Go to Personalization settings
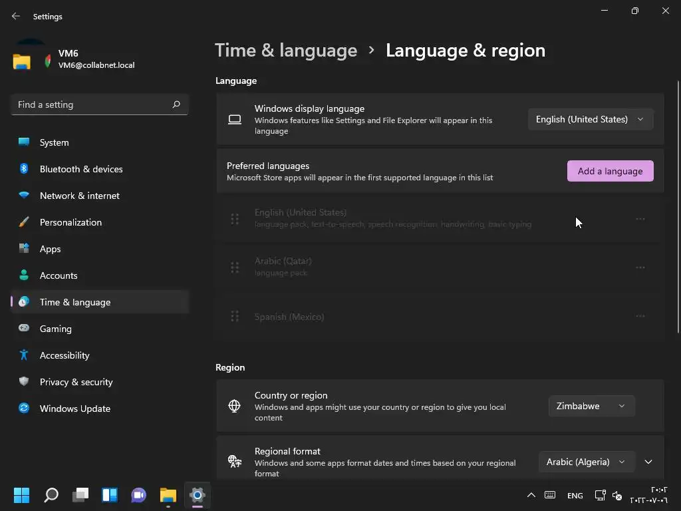Image resolution: width=681 pixels, height=511 pixels. pos(100,222)
